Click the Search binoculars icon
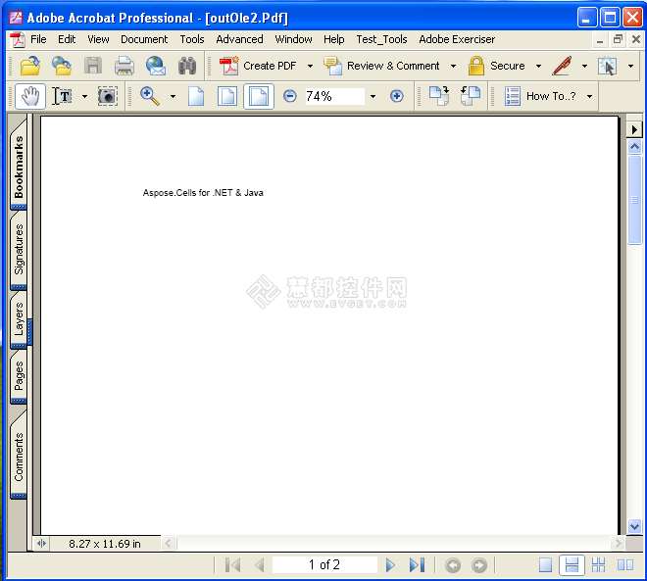The width and height of the screenshot is (647, 581). (187, 66)
